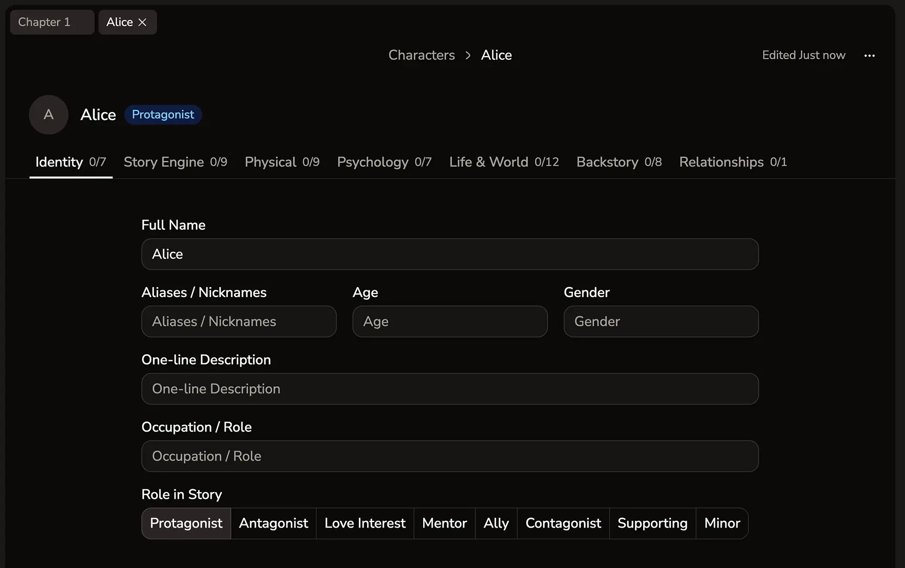View the Backstory tab
Image resolution: width=905 pixels, height=568 pixels.
(619, 162)
